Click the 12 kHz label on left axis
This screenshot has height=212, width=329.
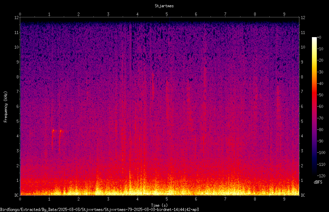click(x=16, y=18)
